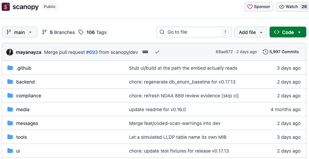Screen dimensions: 309x159
Task: Click the green checkmark status icon
Action: (157, 52)
